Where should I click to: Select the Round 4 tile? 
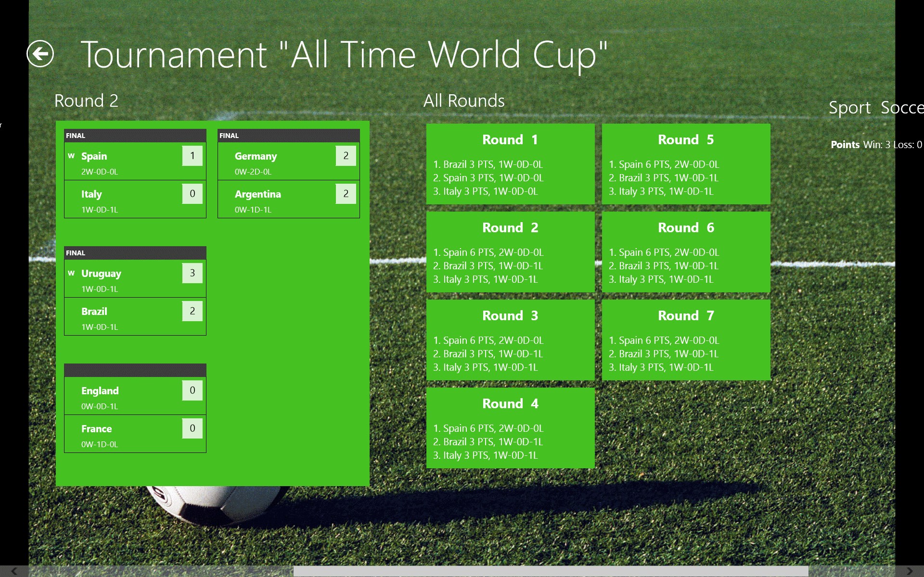click(510, 428)
